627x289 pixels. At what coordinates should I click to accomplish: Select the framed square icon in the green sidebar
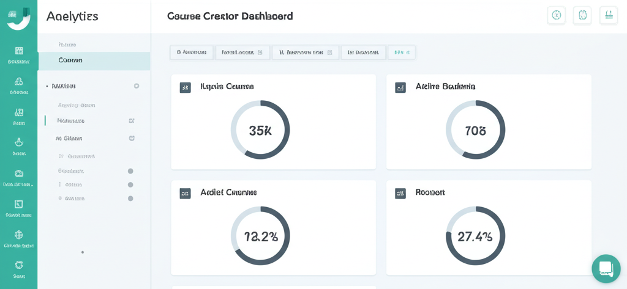[19, 204]
